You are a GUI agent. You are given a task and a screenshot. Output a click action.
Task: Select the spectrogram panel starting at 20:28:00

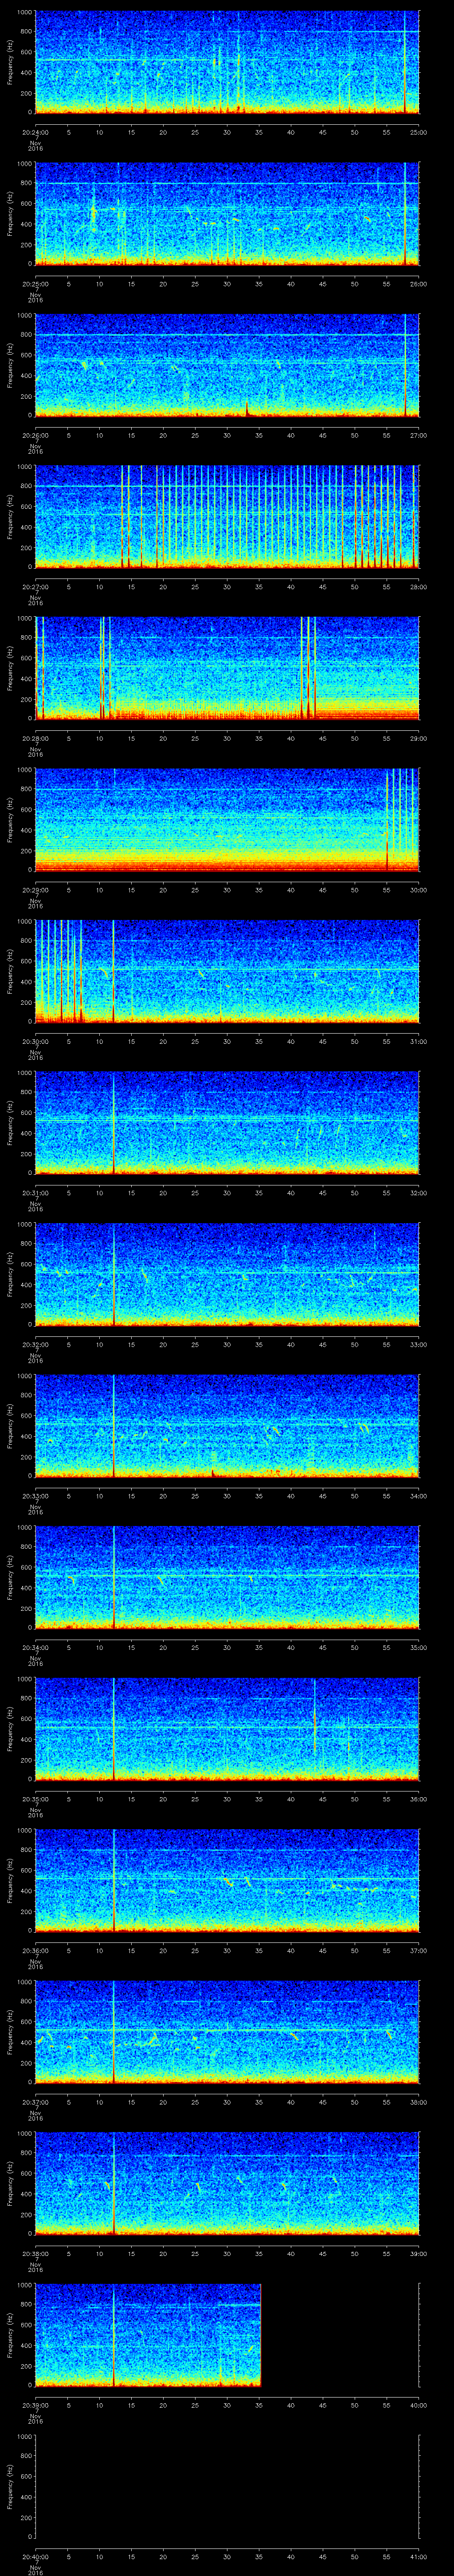pos(227,669)
